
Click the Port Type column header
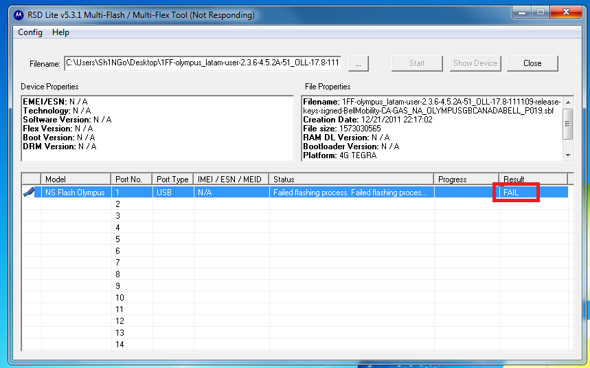tap(172, 180)
